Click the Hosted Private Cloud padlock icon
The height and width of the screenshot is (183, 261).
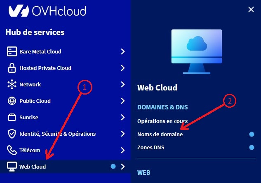point(12,68)
